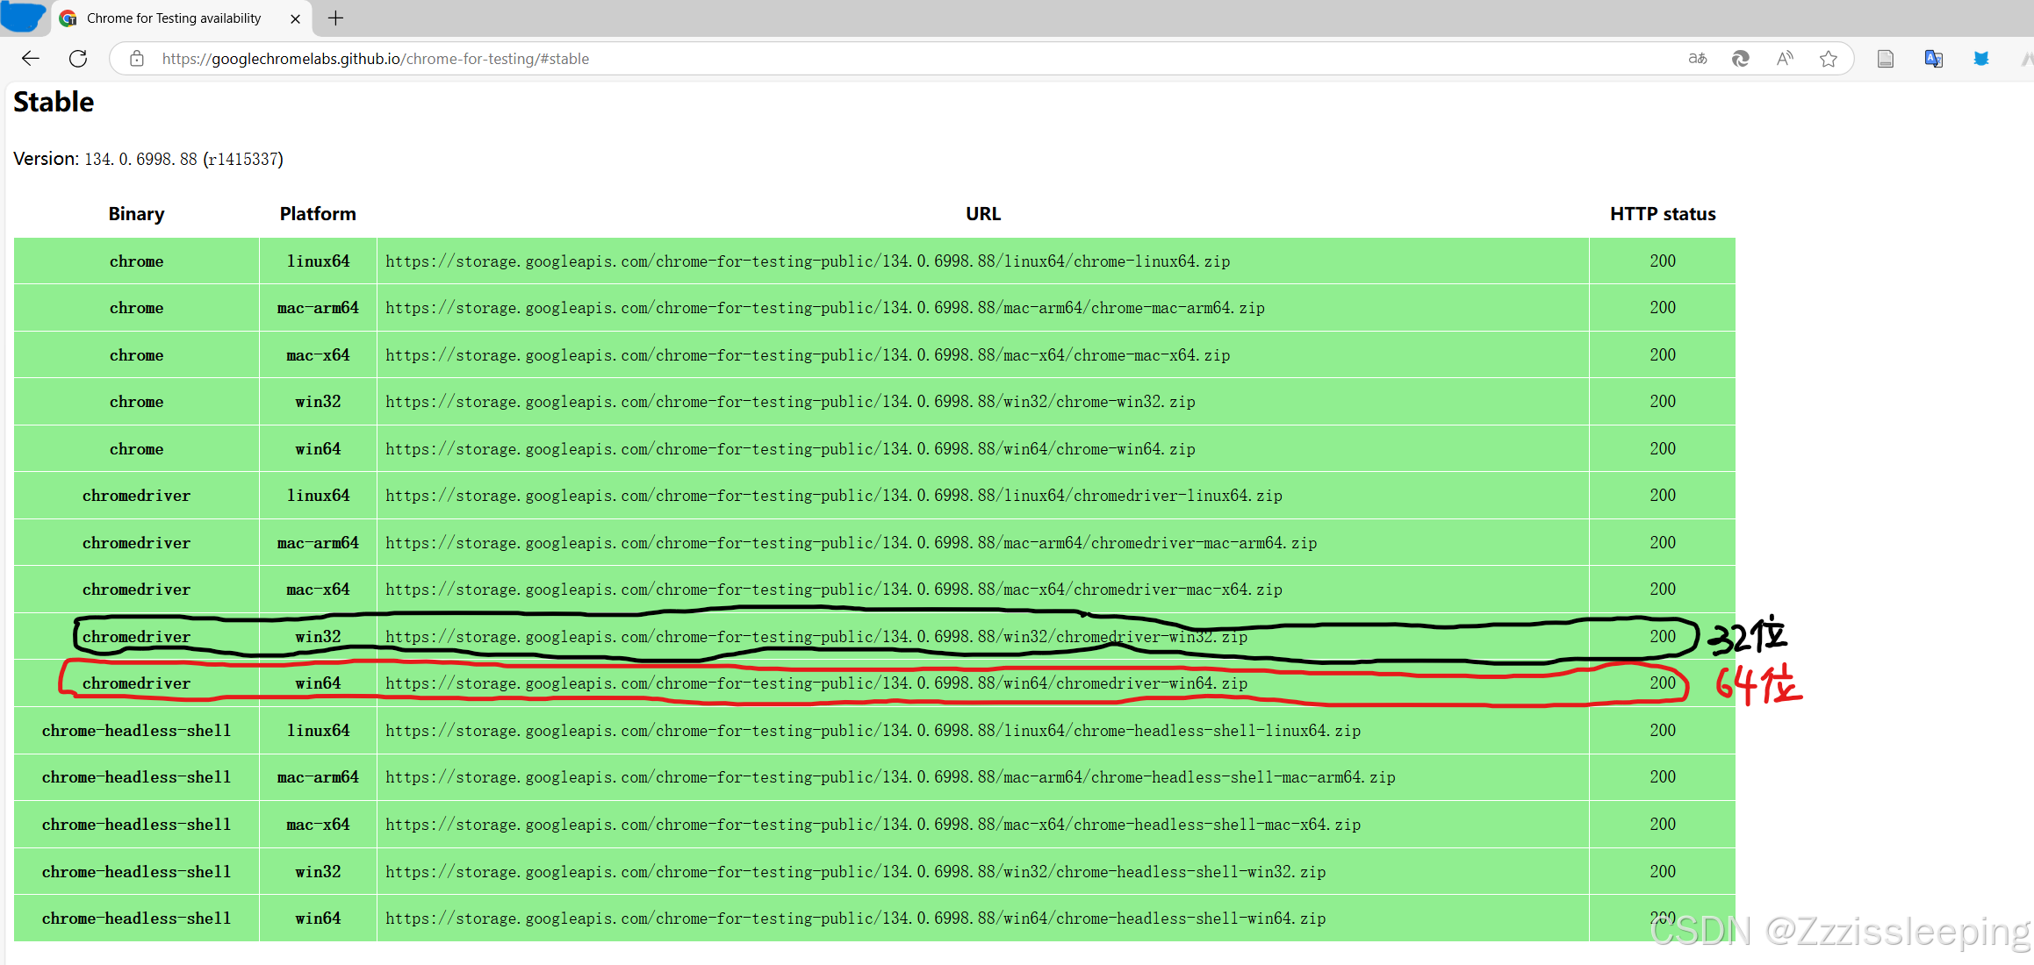Viewport: 2034px width, 965px height.
Task: Refresh the current page
Action: (77, 58)
